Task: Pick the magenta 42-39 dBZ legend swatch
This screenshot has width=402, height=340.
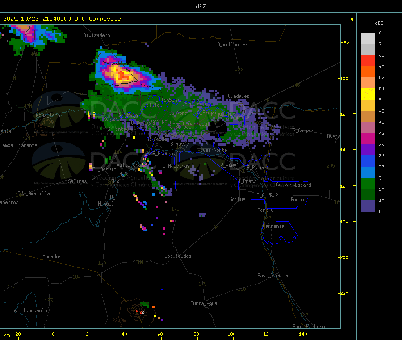Action: coord(368,139)
